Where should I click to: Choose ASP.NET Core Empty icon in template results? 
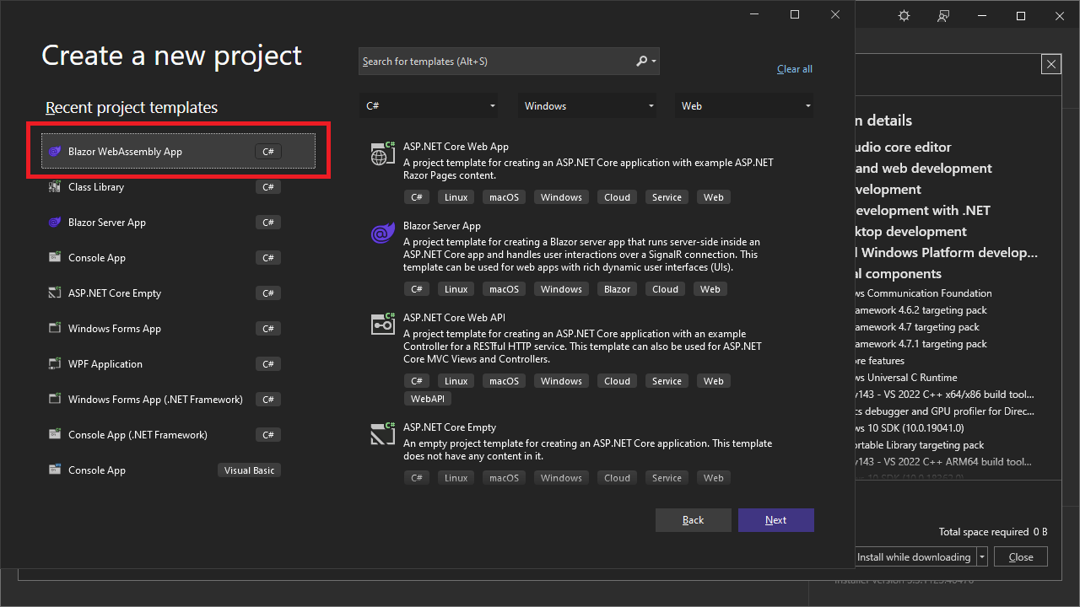coord(383,434)
